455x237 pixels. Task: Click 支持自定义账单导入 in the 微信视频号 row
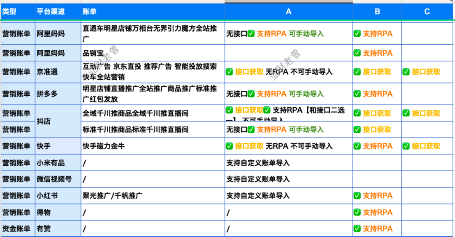[x=258, y=179]
